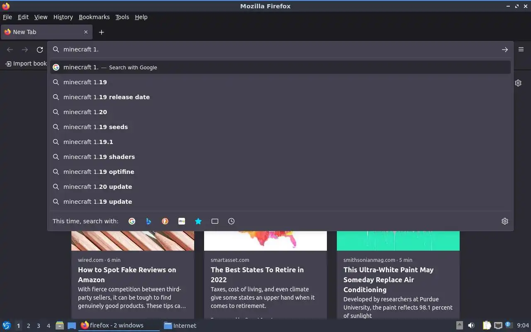Screen dimensions: 531x332
Task: Select 'minecraft 1. — Search with Google' row
Action: (280, 67)
